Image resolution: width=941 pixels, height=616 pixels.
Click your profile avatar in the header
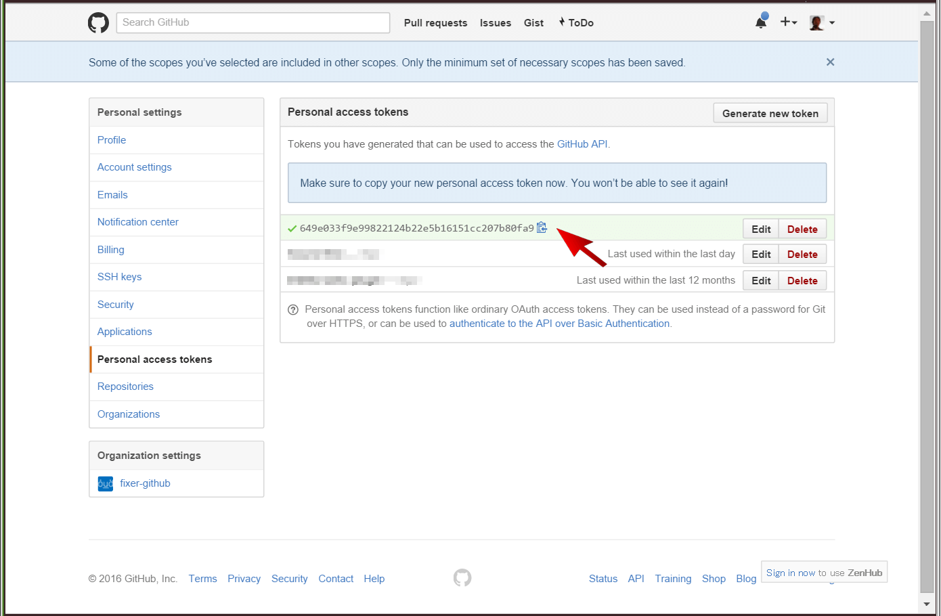point(817,22)
